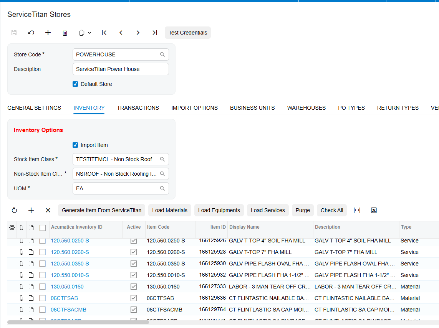Click the horizontal grid scrollbar
439x328 pixels.
point(78,322)
